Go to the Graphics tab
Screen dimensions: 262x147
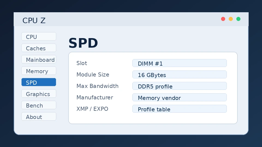(39, 93)
